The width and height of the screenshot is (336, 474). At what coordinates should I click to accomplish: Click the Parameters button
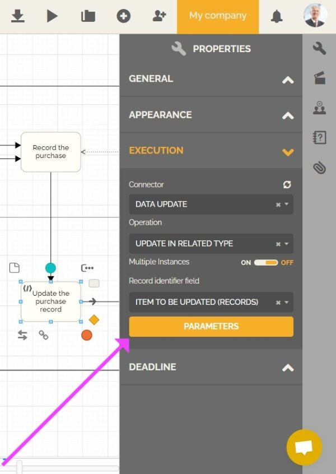coord(211,326)
